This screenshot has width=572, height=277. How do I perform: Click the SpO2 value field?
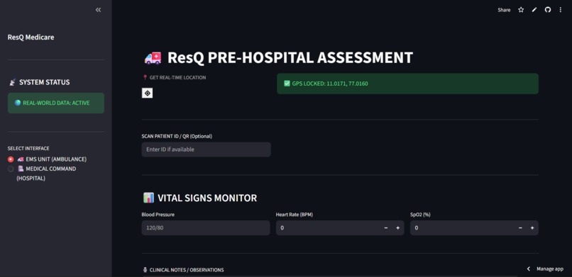click(x=462, y=228)
